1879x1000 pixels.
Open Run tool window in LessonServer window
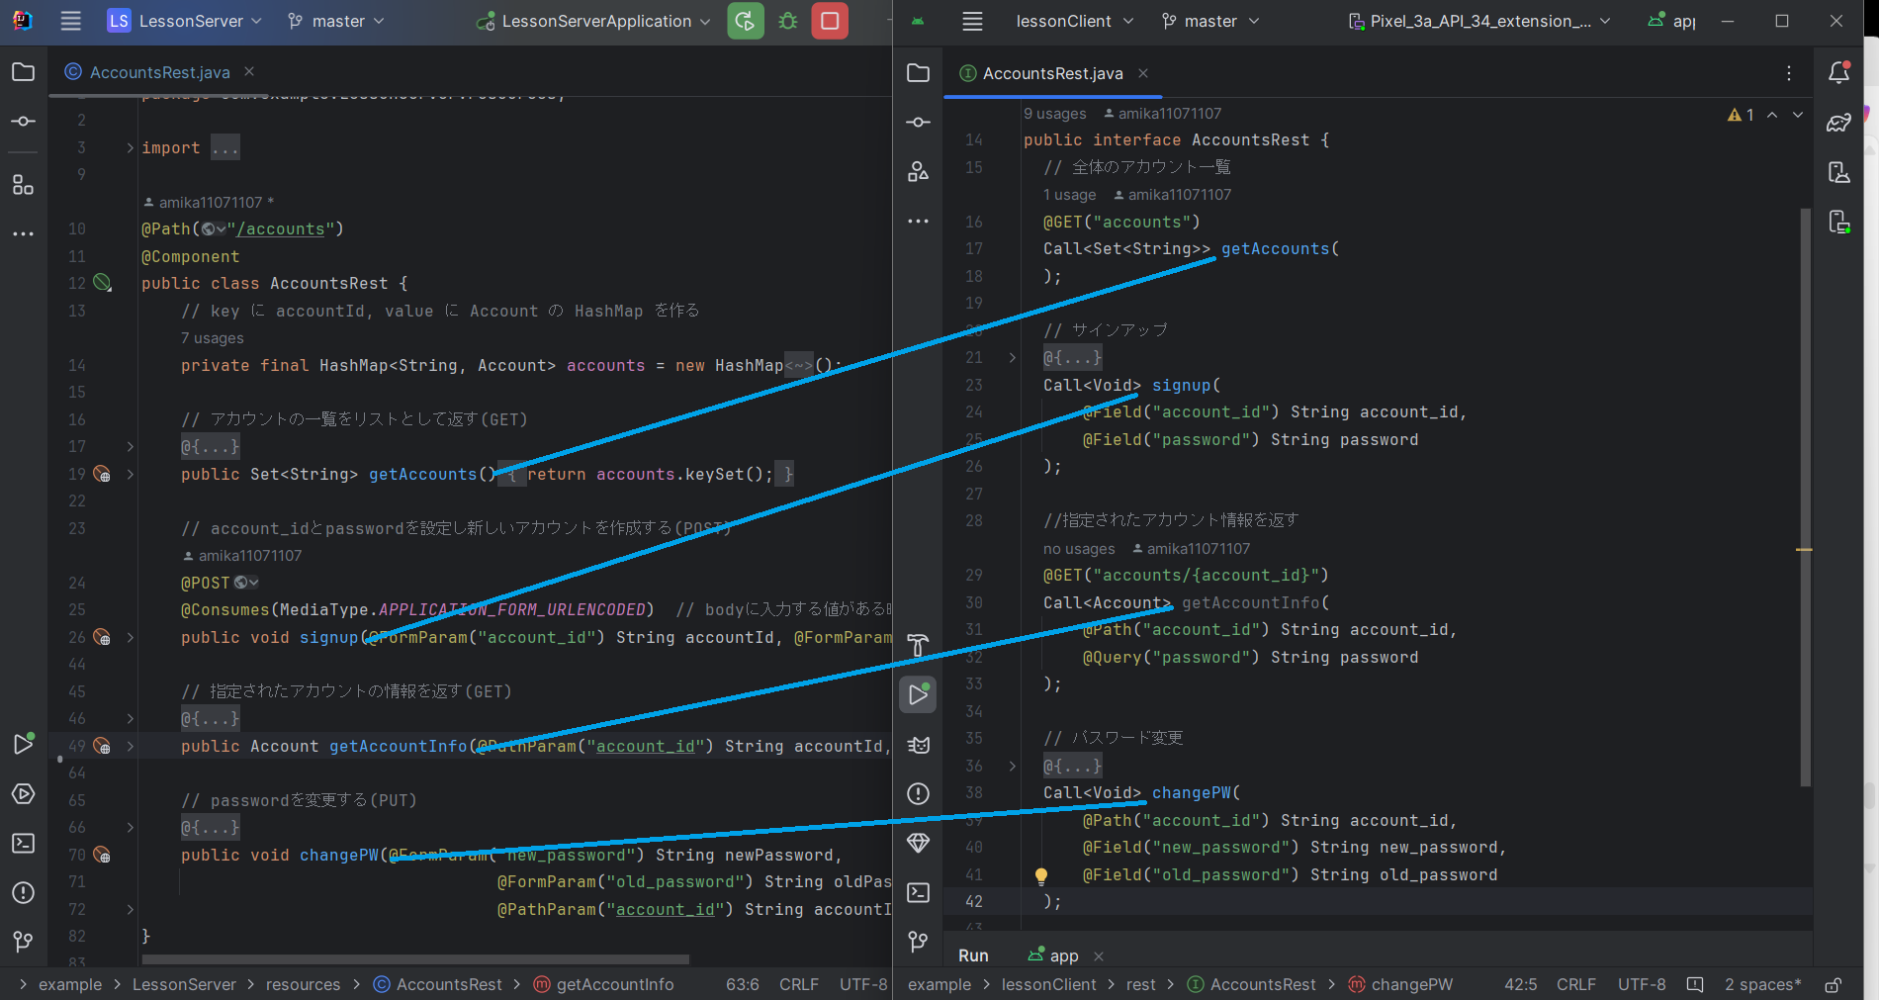click(23, 744)
